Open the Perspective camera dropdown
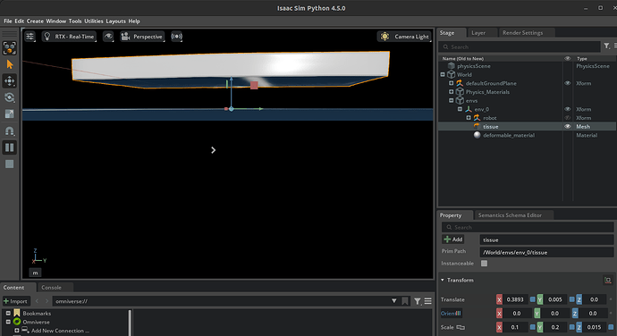 [x=142, y=37]
